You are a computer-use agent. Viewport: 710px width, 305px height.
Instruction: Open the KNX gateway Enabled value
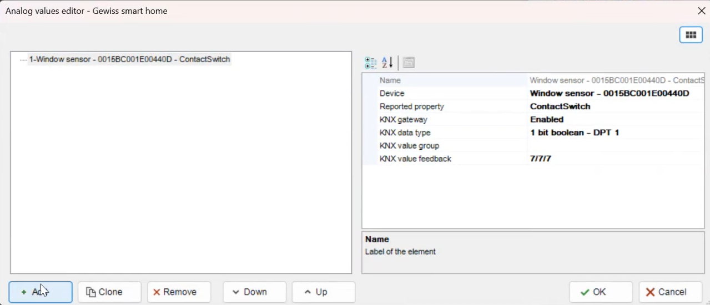pyautogui.click(x=616, y=120)
